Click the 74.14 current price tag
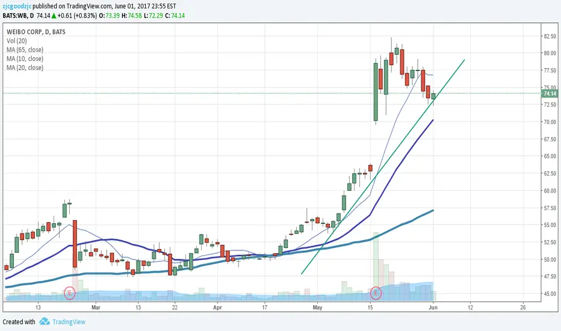This screenshot has height=331, width=561. click(x=550, y=93)
